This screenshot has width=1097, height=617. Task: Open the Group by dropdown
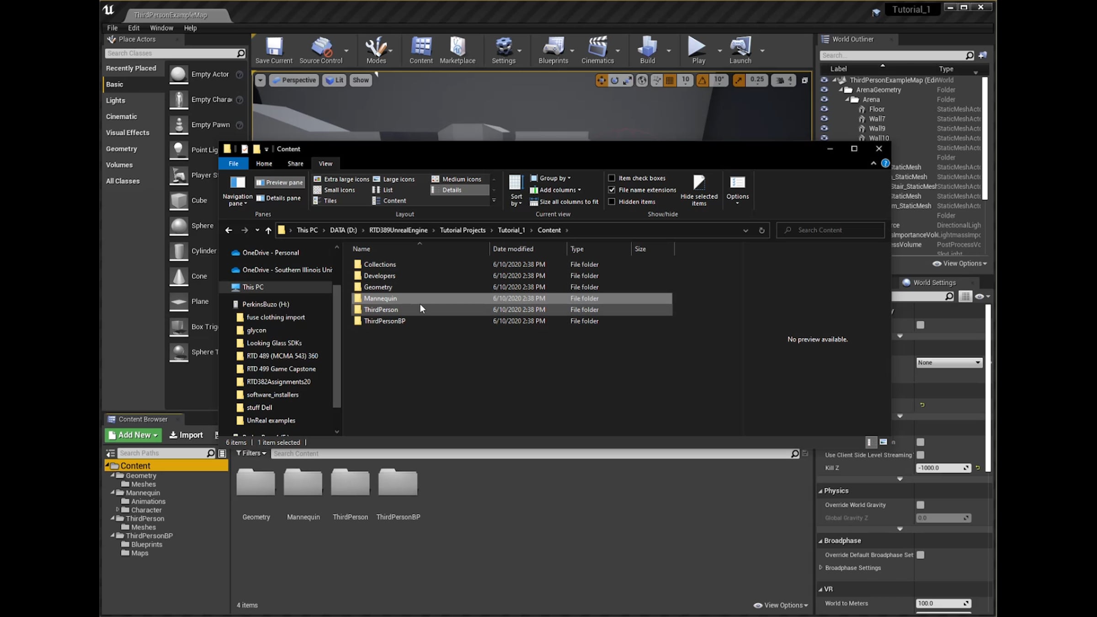[x=554, y=178]
